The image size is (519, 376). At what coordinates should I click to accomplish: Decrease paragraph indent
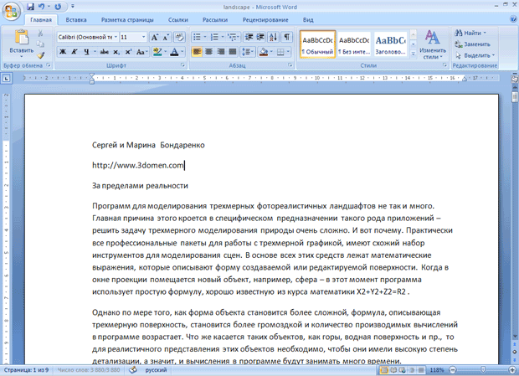[x=249, y=37]
